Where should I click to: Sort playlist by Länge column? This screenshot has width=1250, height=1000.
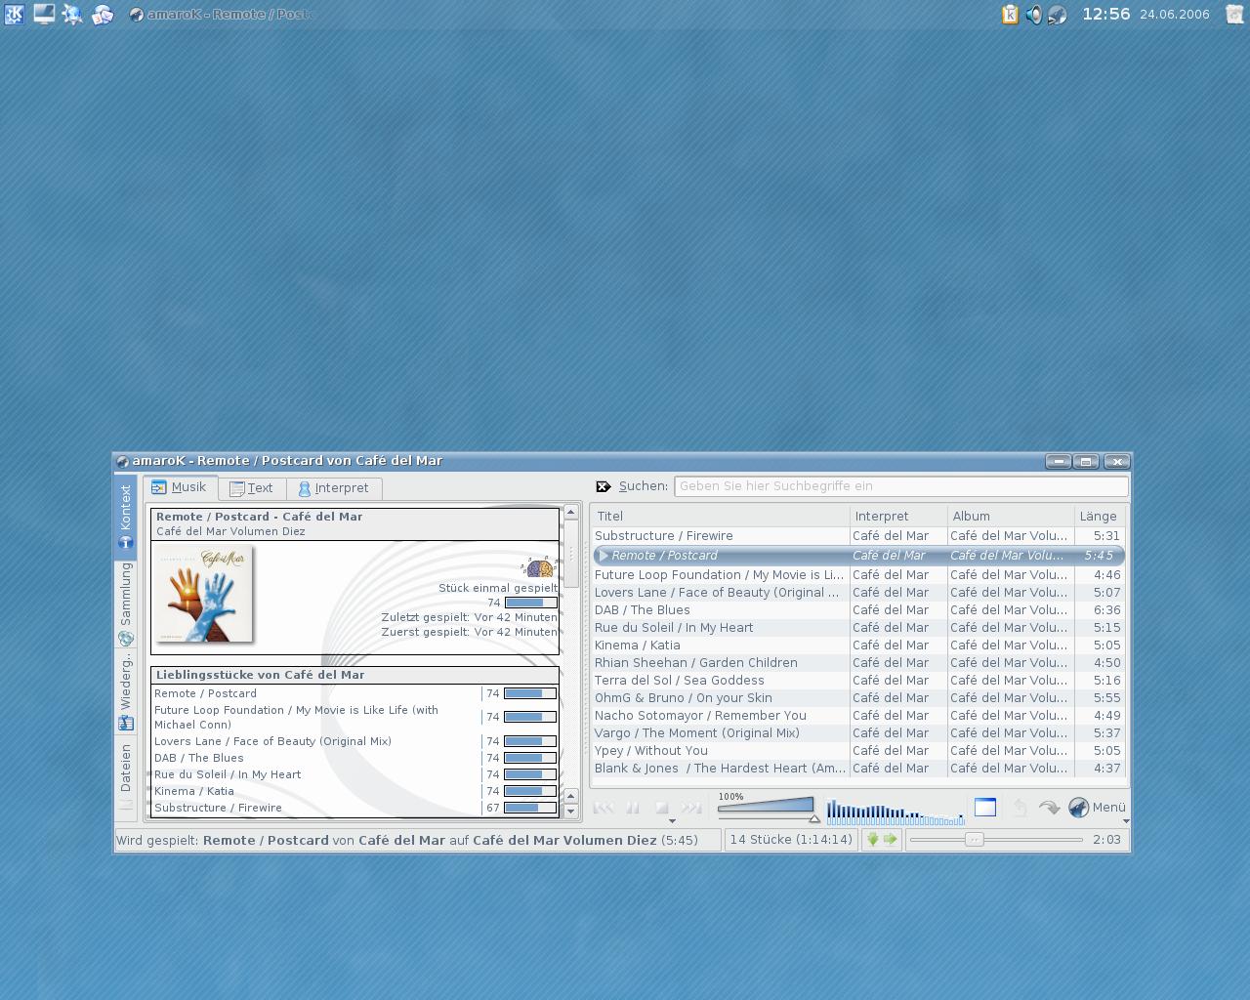pos(1100,516)
